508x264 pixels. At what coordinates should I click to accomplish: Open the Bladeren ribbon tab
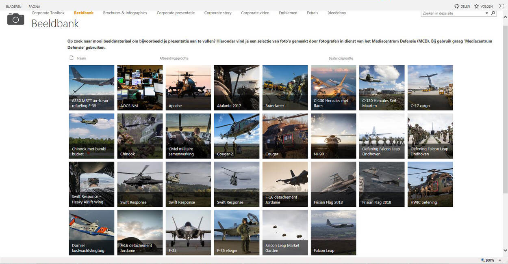pyautogui.click(x=14, y=6)
